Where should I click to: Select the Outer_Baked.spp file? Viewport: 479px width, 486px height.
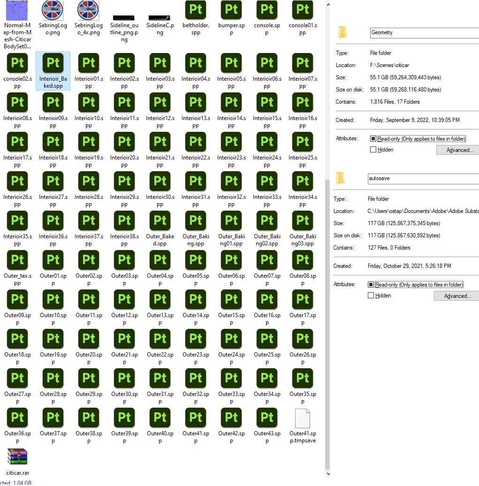coord(160,228)
